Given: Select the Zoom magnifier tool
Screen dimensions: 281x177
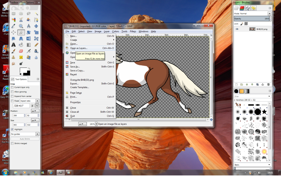Looking at the screenshot, I should click(x=21, y=26).
